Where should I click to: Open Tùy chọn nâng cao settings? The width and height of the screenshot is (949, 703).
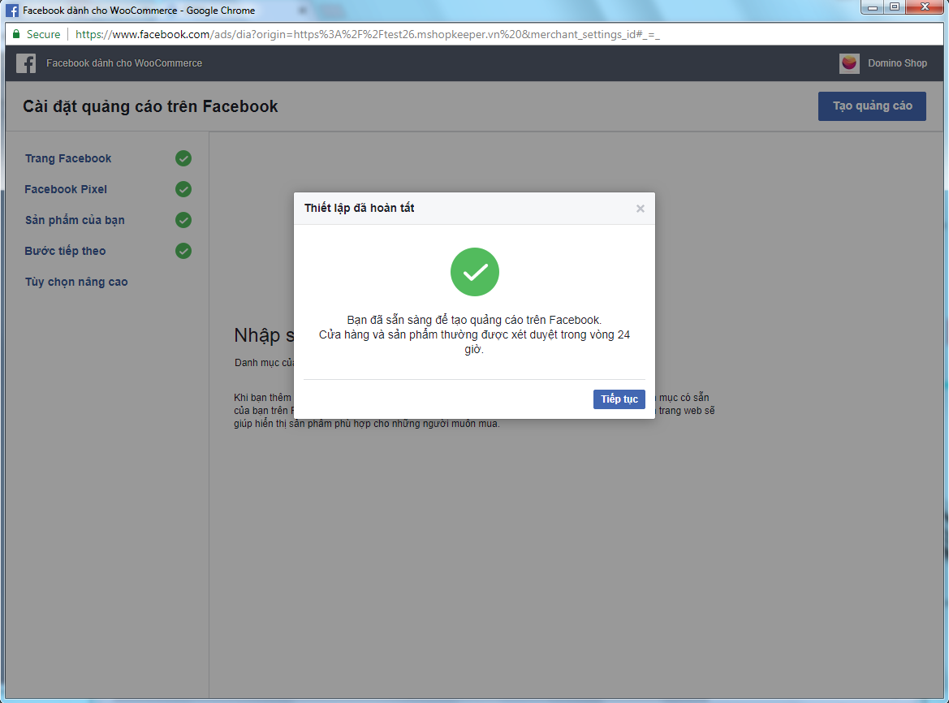[x=76, y=282]
